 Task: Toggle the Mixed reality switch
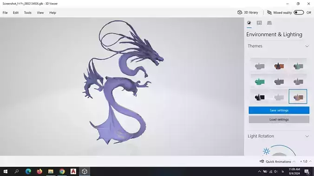click(299, 13)
